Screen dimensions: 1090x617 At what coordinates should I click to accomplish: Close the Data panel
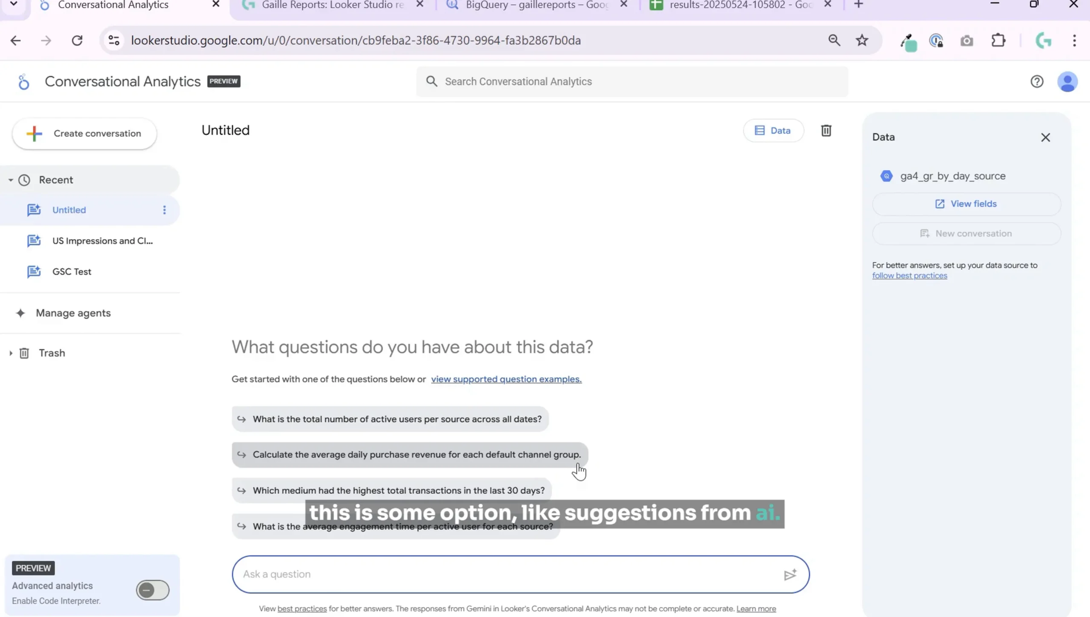pyautogui.click(x=1046, y=138)
